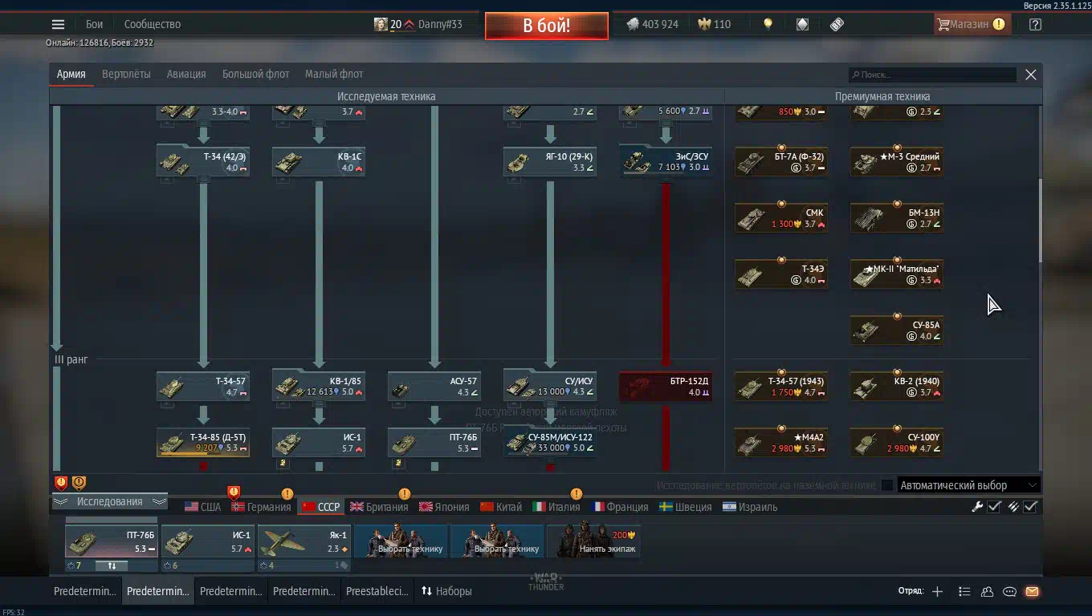The height and width of the screenshot is (616, 1092).
Task: Select АСУ-57 in the research tree
Action: click(434, 387)
